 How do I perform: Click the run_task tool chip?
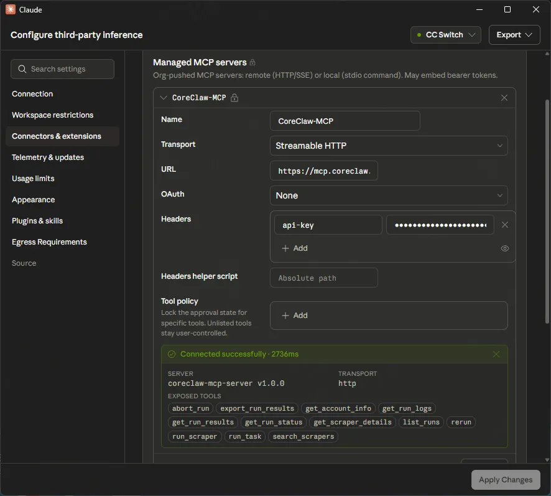coord(245,436)
